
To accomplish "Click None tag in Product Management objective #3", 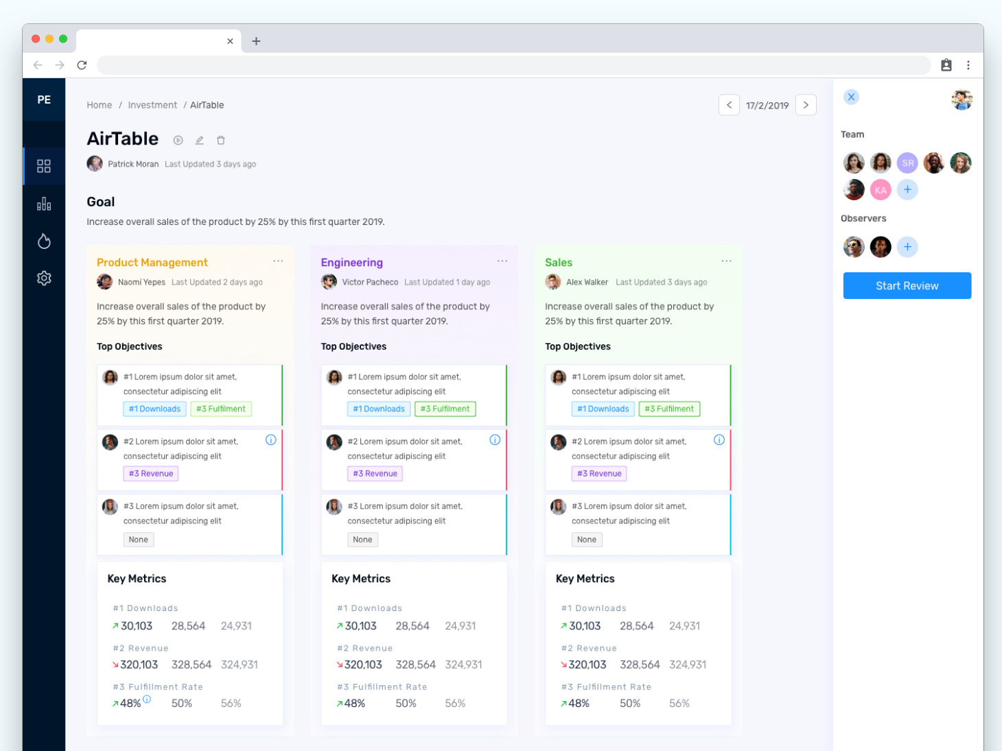I will (139, 540).
